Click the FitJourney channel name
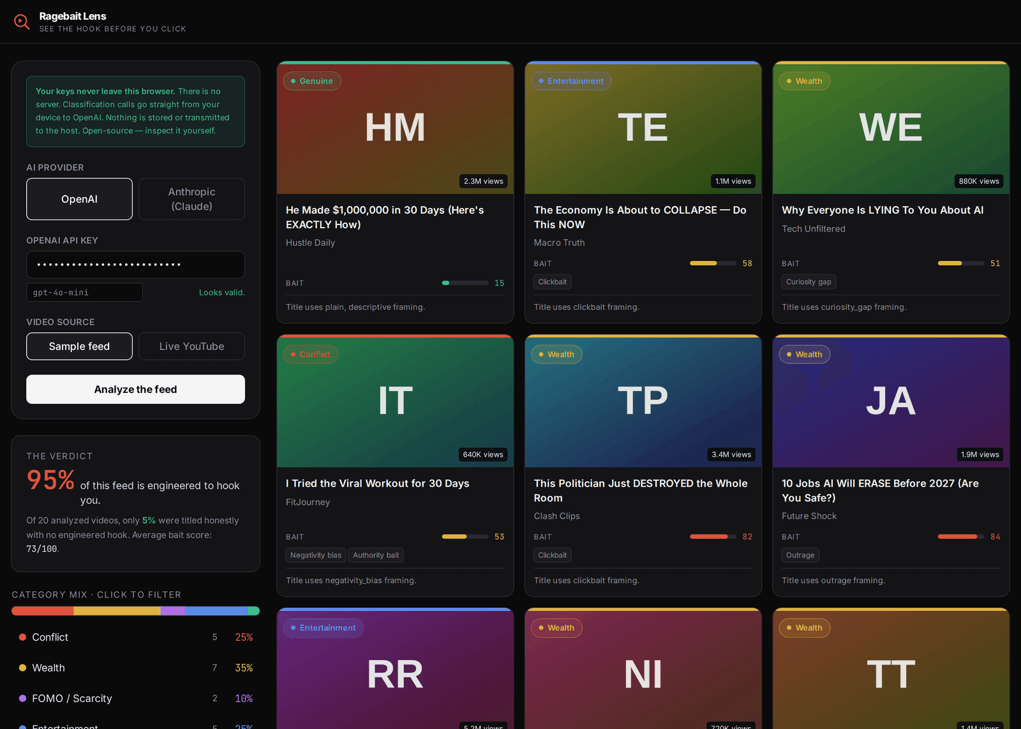This screenshot has width=1021, height=729. tap(308, 502)
